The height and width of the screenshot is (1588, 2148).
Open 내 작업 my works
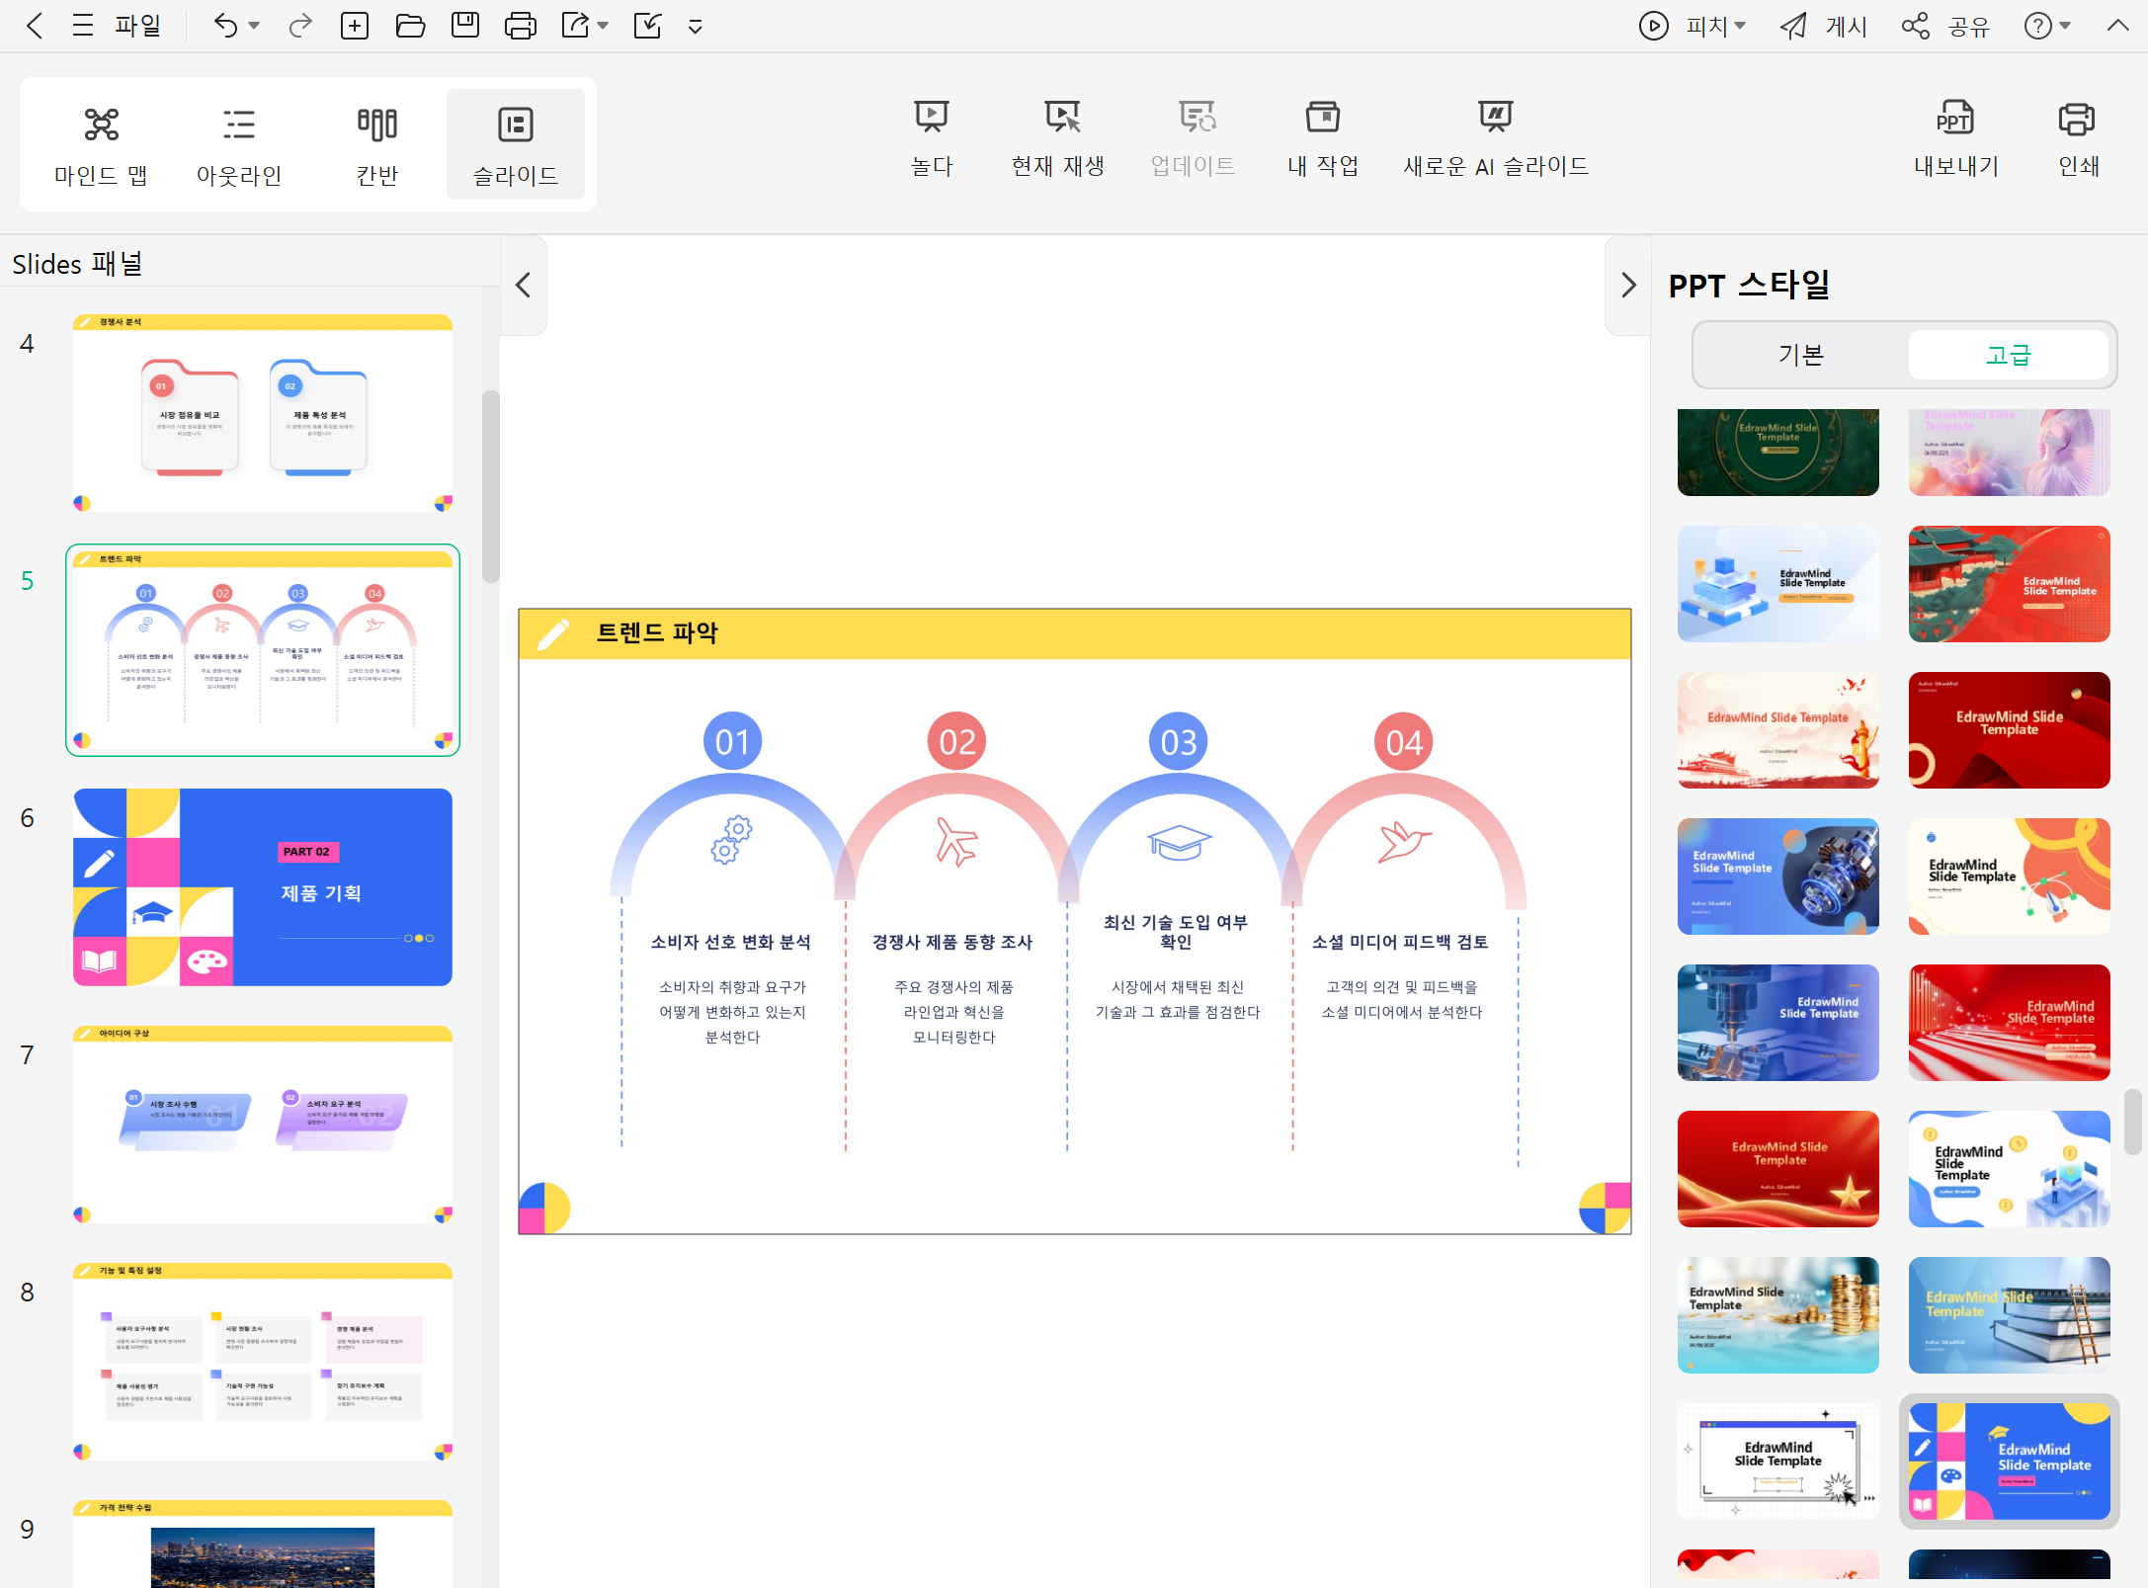click(x=1323, y=138)
